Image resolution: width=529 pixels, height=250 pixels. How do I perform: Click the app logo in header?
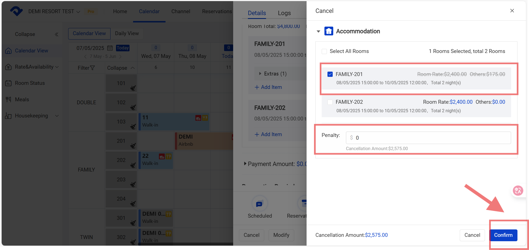(16, 11)
